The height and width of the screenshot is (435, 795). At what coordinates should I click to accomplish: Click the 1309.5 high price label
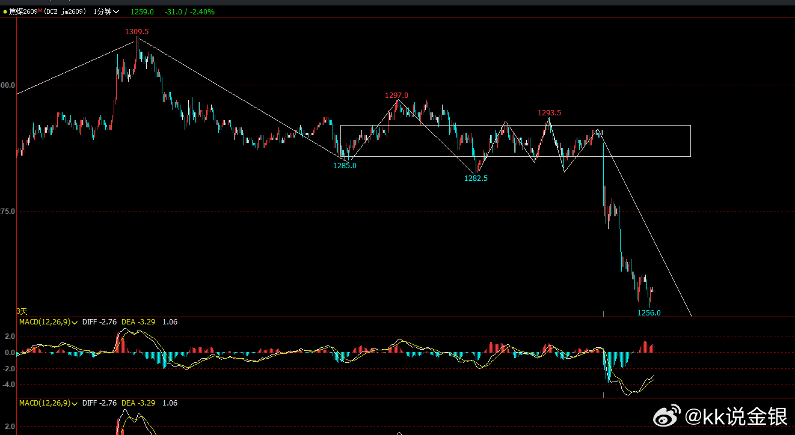[137, 31]
